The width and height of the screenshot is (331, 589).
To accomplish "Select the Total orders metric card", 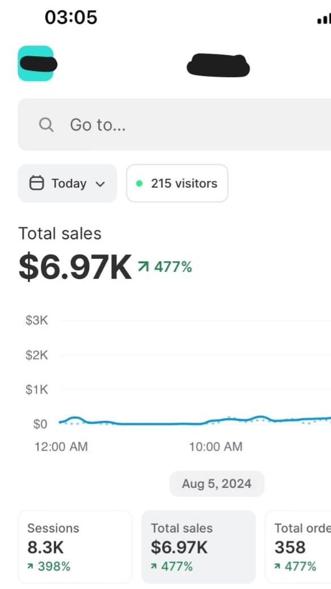I will pos(298,547).
